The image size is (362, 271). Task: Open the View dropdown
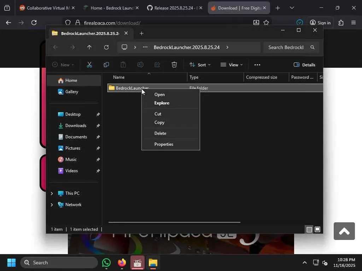tap(232, 65)
